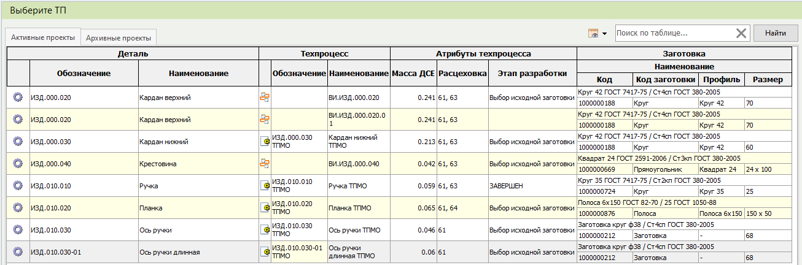This screenshot has width=802, height=265.
Task: Click techprocess document icon for Ось ручки ТПМО
Action: click(x=265, y=229)
